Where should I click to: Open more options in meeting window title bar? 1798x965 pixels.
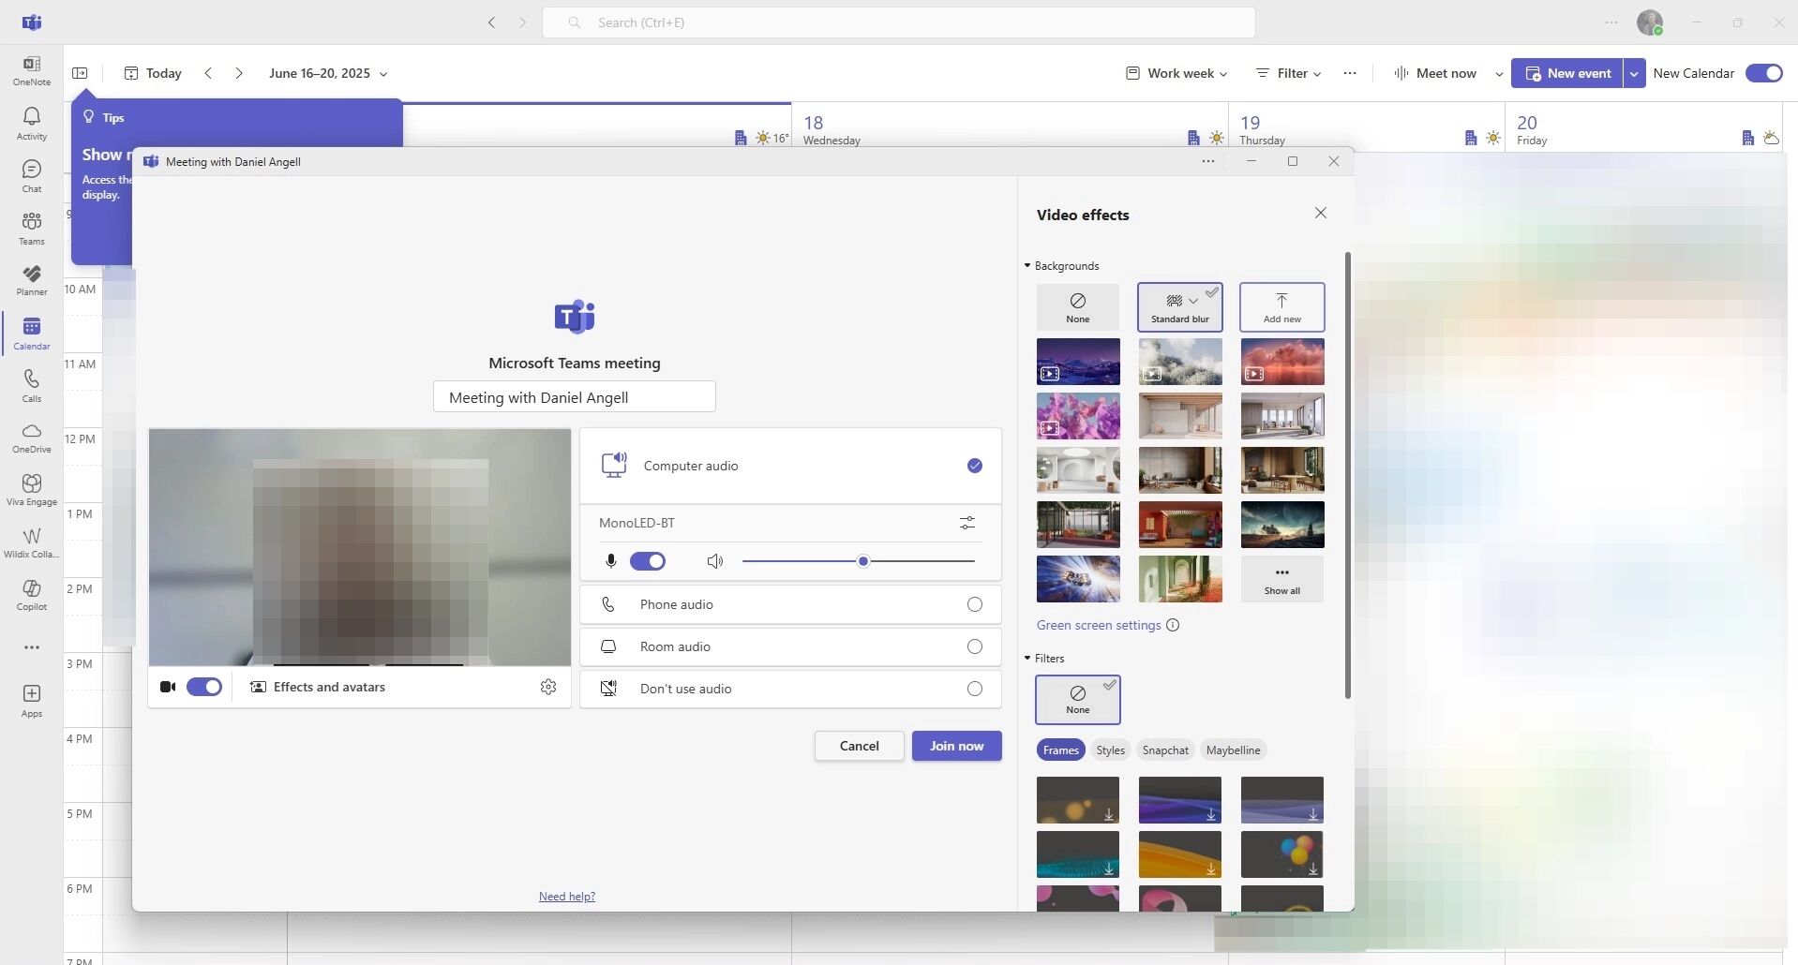(x=1208, y=161)
